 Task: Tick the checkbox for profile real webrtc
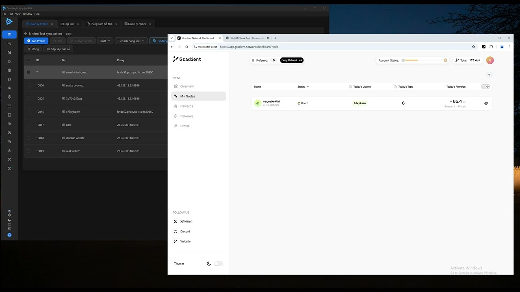28,151
